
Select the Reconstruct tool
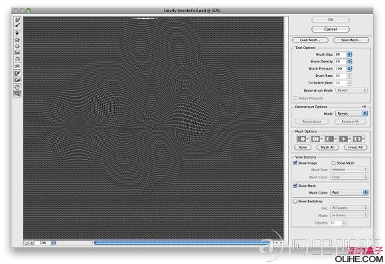click(17, 25)
